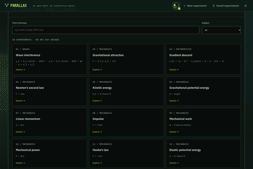Click the formula p = m*v
The width and height of the screenshot is (253, 169).
20,125
